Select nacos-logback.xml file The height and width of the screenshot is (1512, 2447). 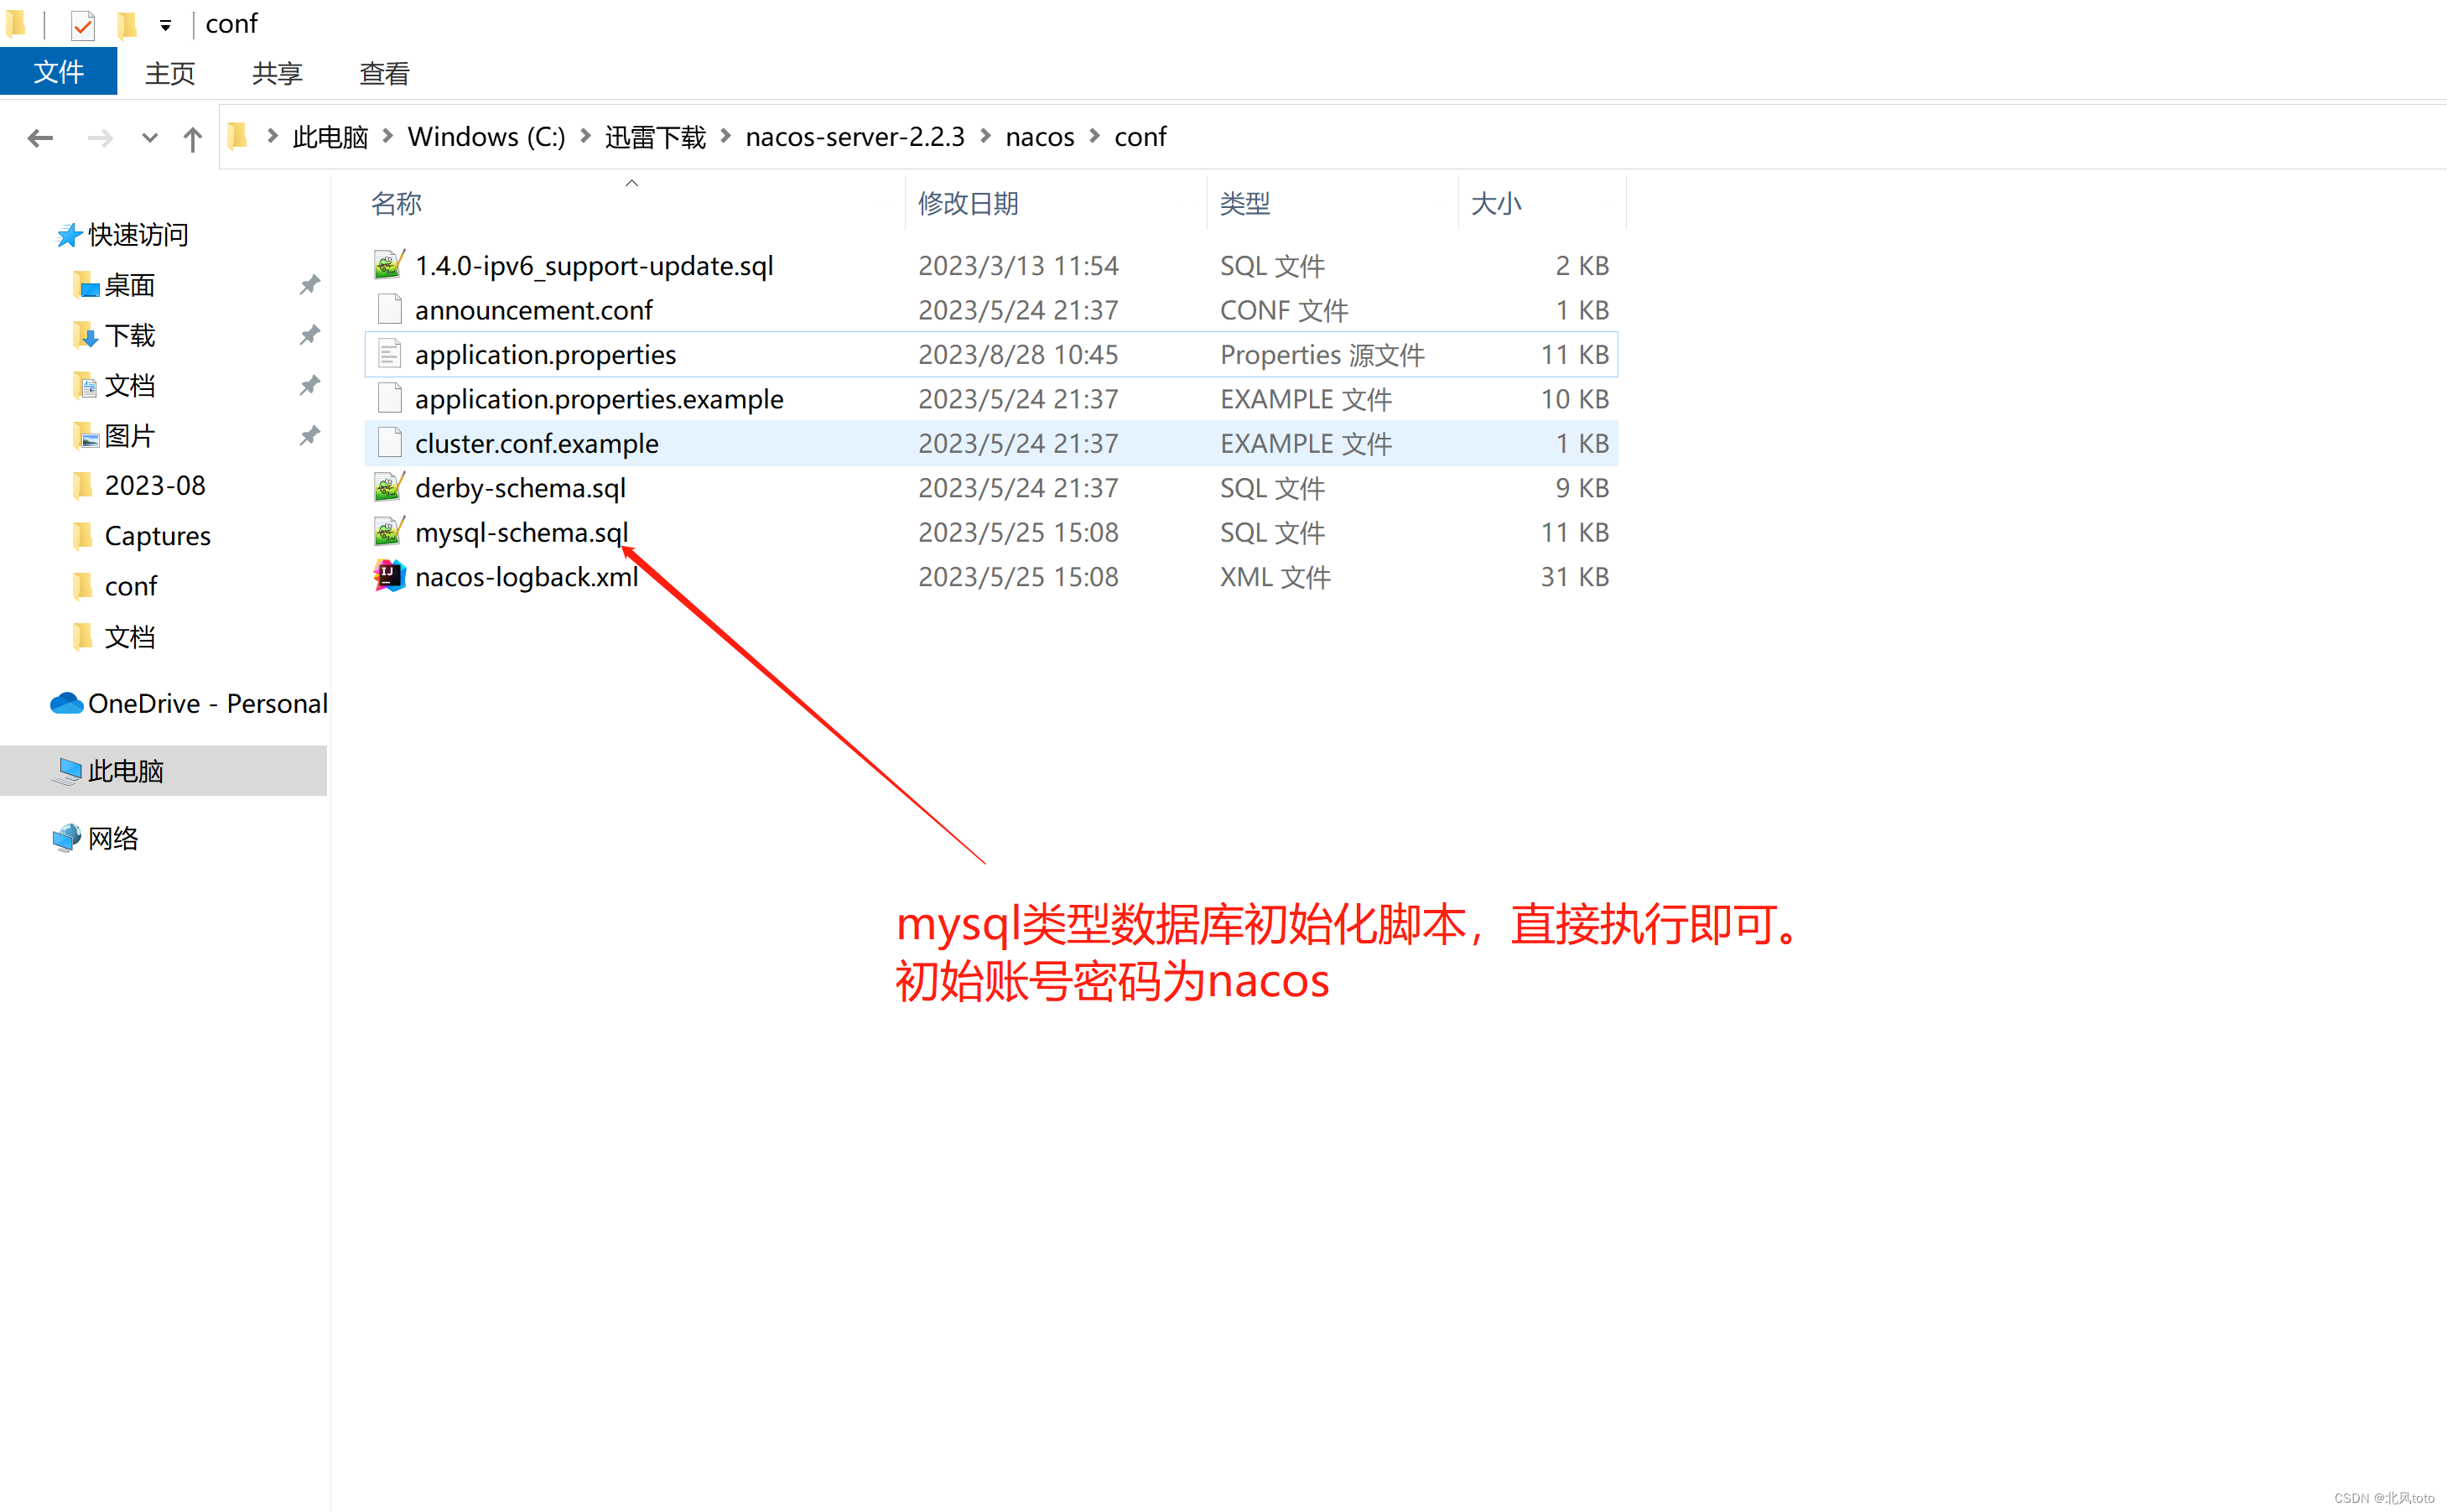992,577
